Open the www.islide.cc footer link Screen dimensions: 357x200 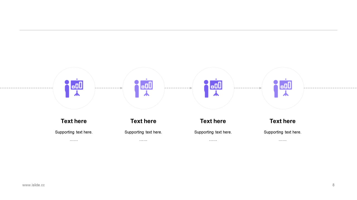[x=33, y=185]
